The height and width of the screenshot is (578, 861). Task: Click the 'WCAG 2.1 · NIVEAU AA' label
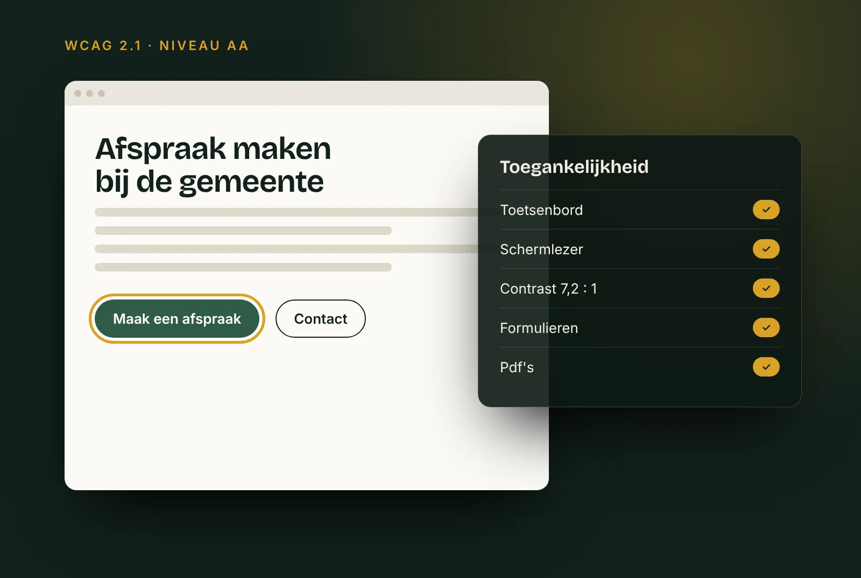pyautogui.click(x=157, y=46)
